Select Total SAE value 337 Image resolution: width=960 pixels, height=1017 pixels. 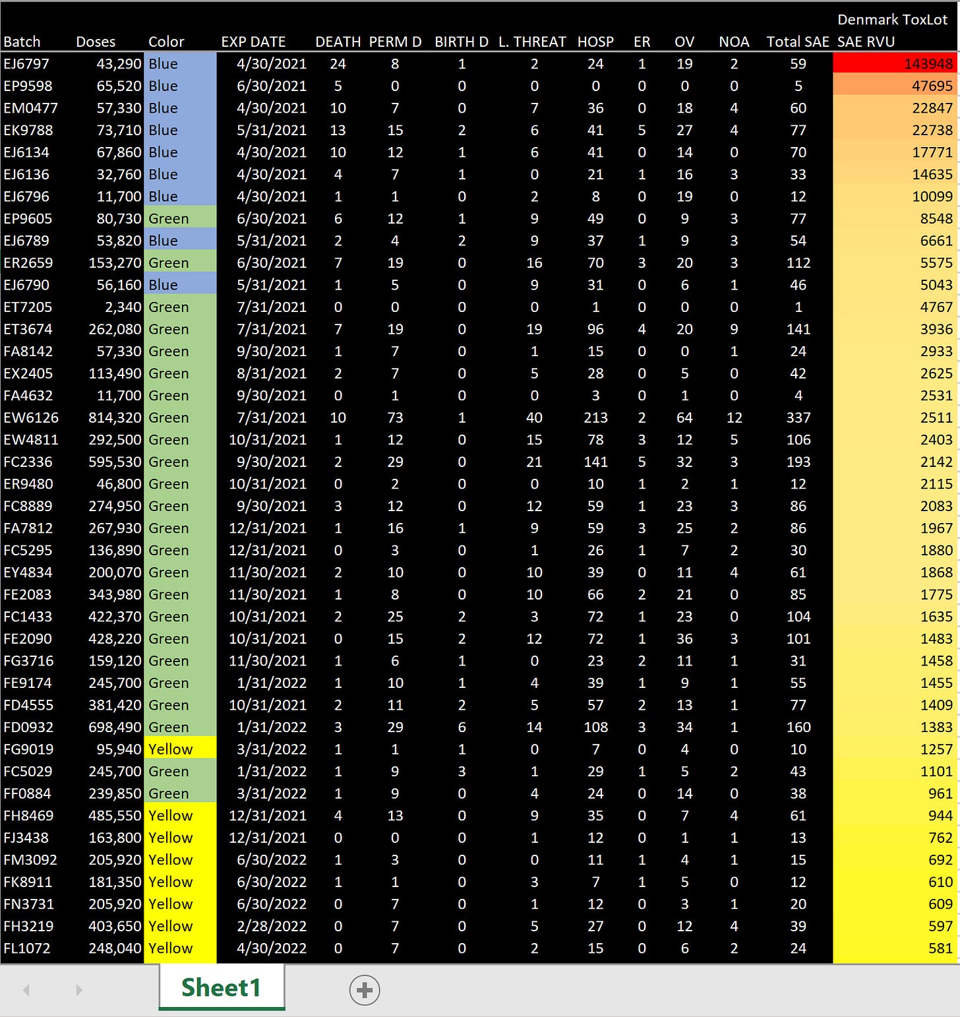798,417
